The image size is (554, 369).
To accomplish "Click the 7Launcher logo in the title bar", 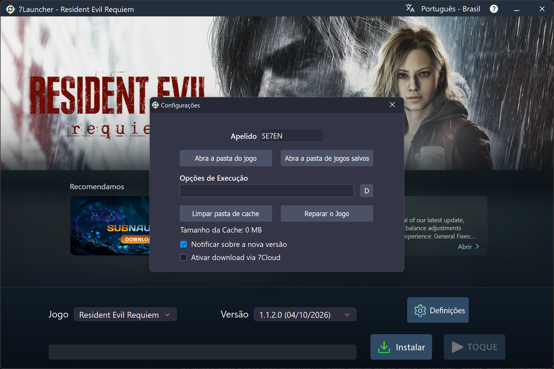I will tap(10, 9).
